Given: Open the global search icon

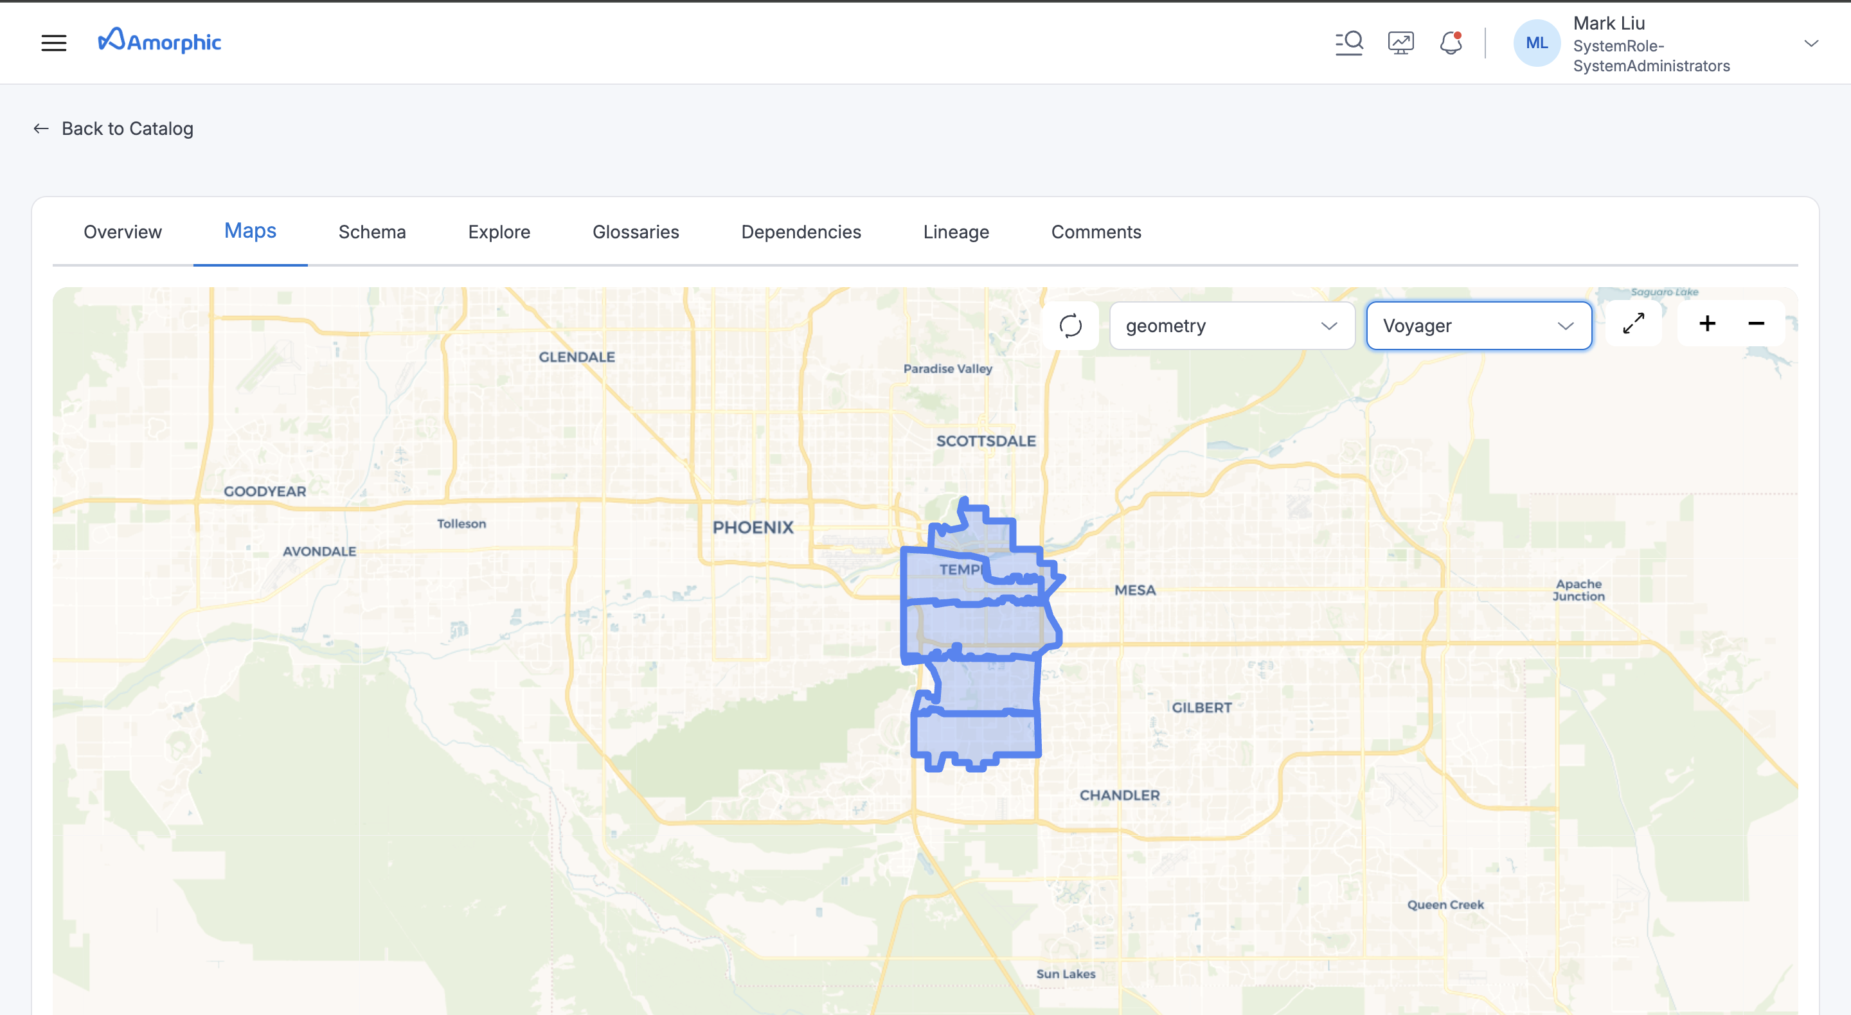Looking at the screenshot, I should 1349,43.
